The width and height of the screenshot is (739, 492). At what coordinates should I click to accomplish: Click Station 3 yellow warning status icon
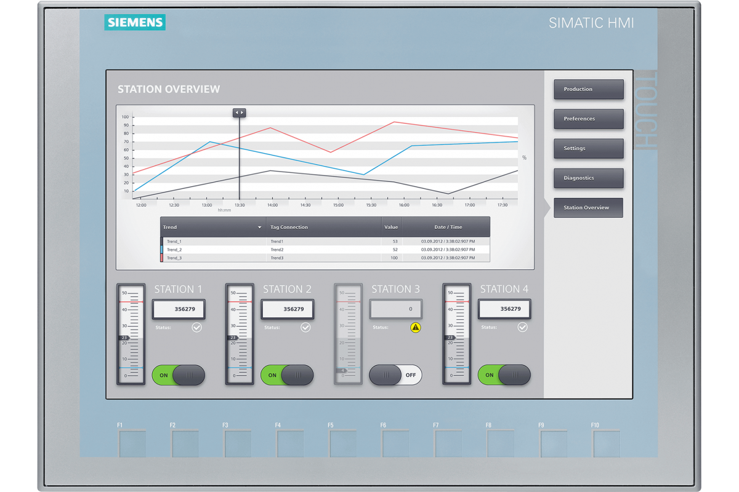(x=416, y=328)
